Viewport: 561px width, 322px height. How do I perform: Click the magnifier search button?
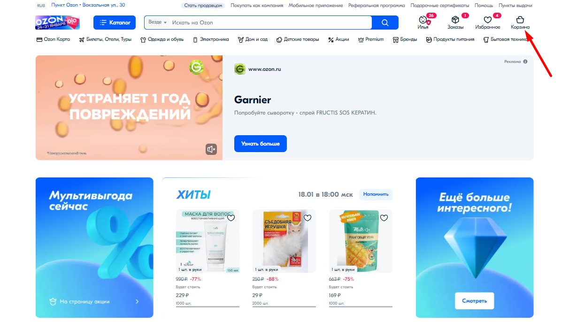[x=385, y=23]
